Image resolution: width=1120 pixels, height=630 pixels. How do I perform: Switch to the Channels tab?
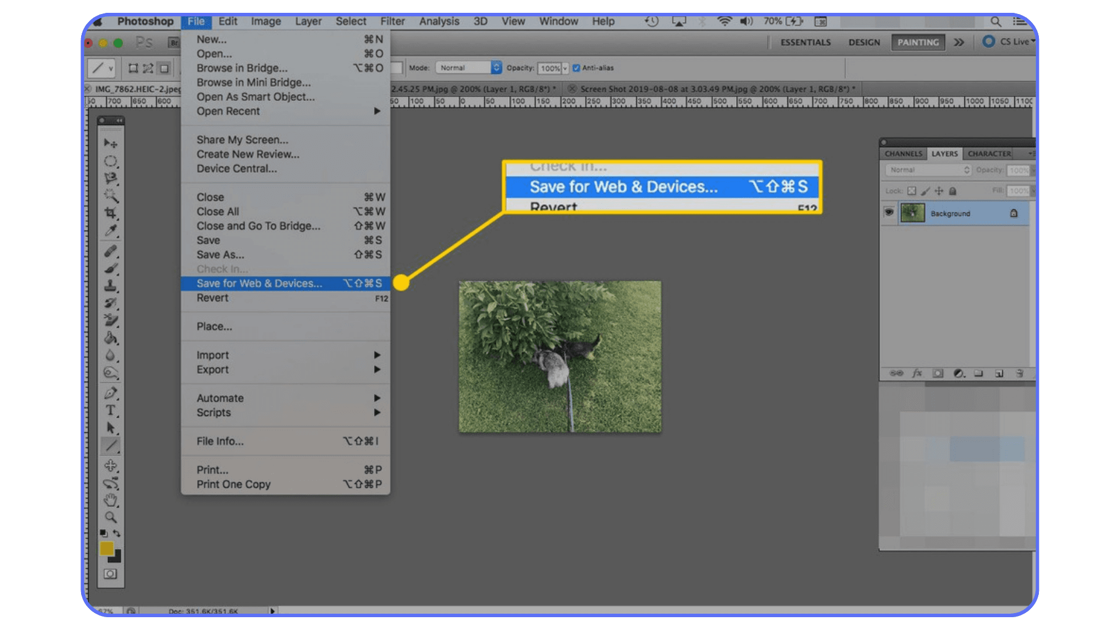point(904,154)
